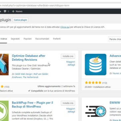Click Advanced Database Cleaner database icon
The width and height of the screenshot is (121, 121).
95,64
